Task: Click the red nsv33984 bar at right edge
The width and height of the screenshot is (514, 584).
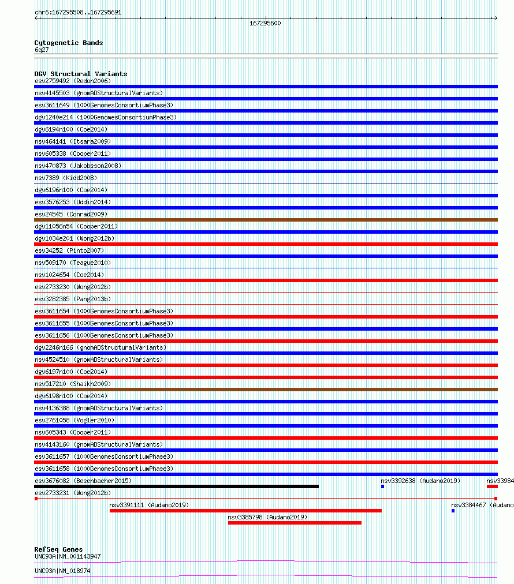Action: tap(492, 486)
